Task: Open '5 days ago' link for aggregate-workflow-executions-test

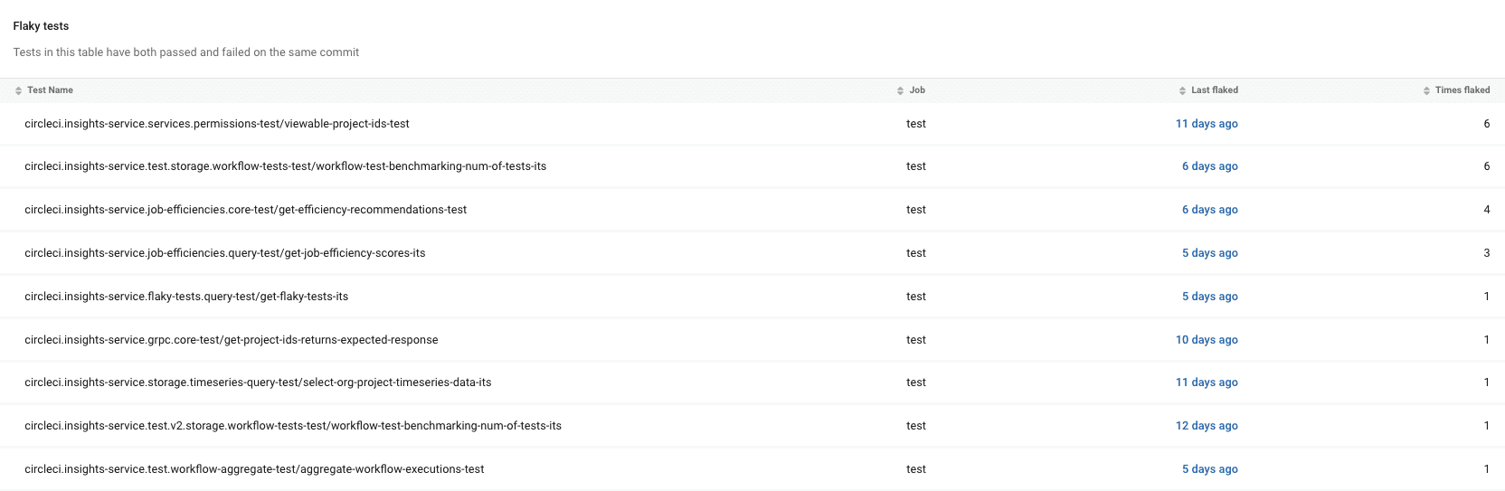Action: [x=1210, y=469]
